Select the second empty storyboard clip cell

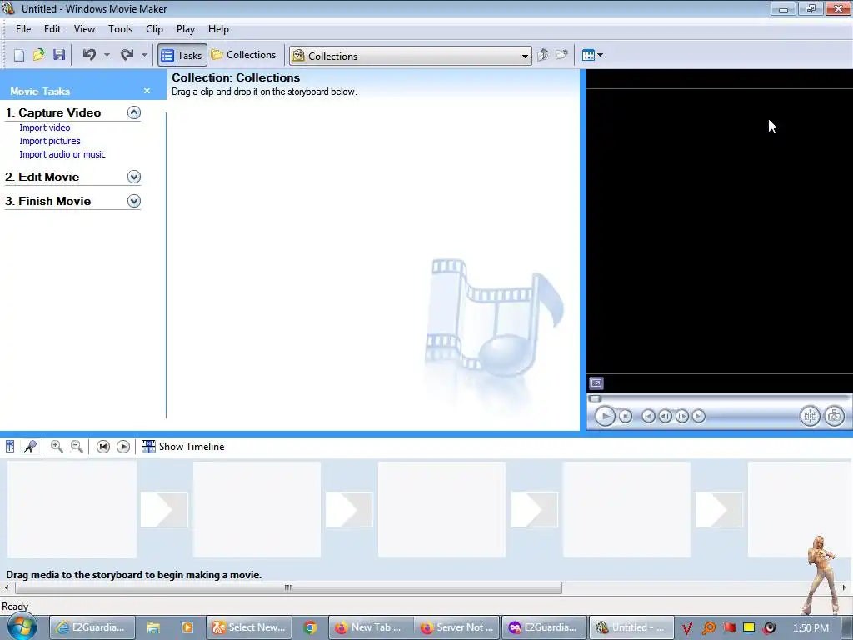tap(257, 509)
